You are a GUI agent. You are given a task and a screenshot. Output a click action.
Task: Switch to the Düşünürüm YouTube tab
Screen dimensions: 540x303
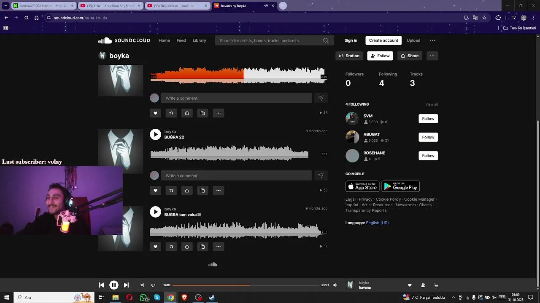point(178,6)
